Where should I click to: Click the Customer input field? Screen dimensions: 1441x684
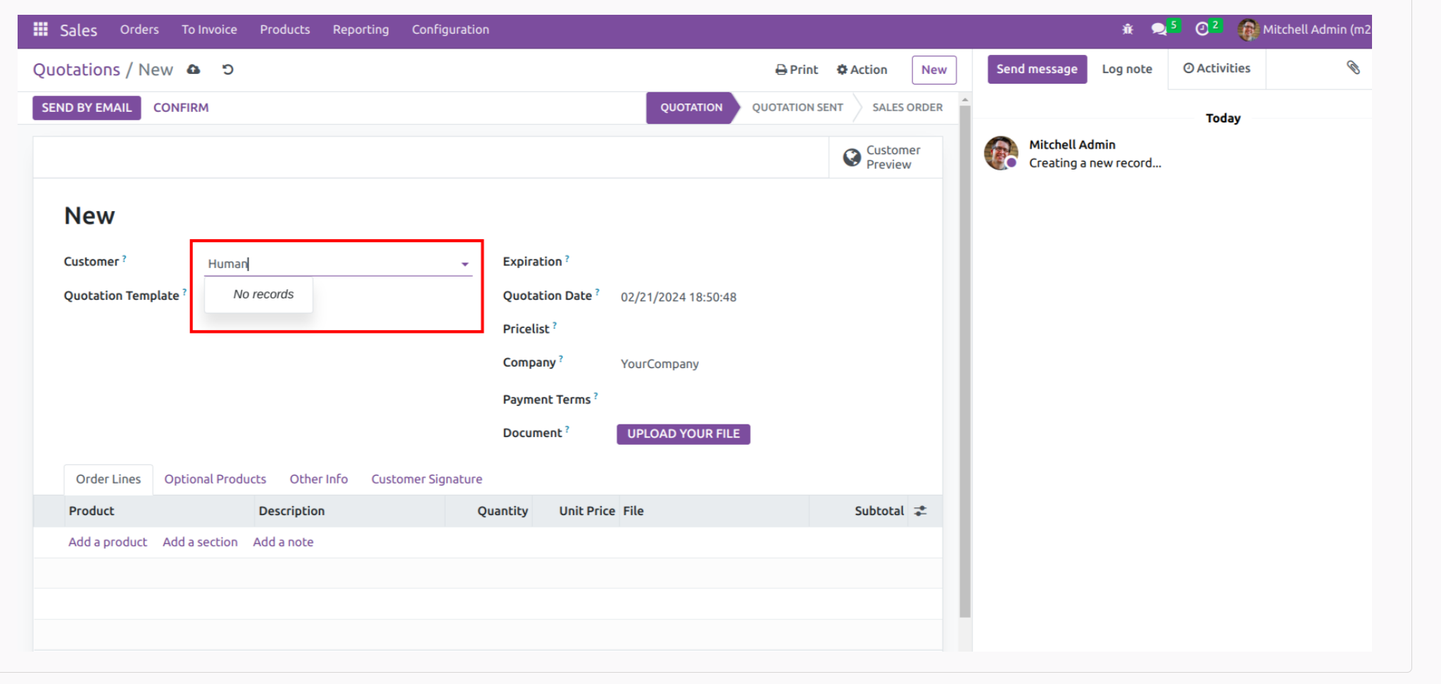[331, 264]
